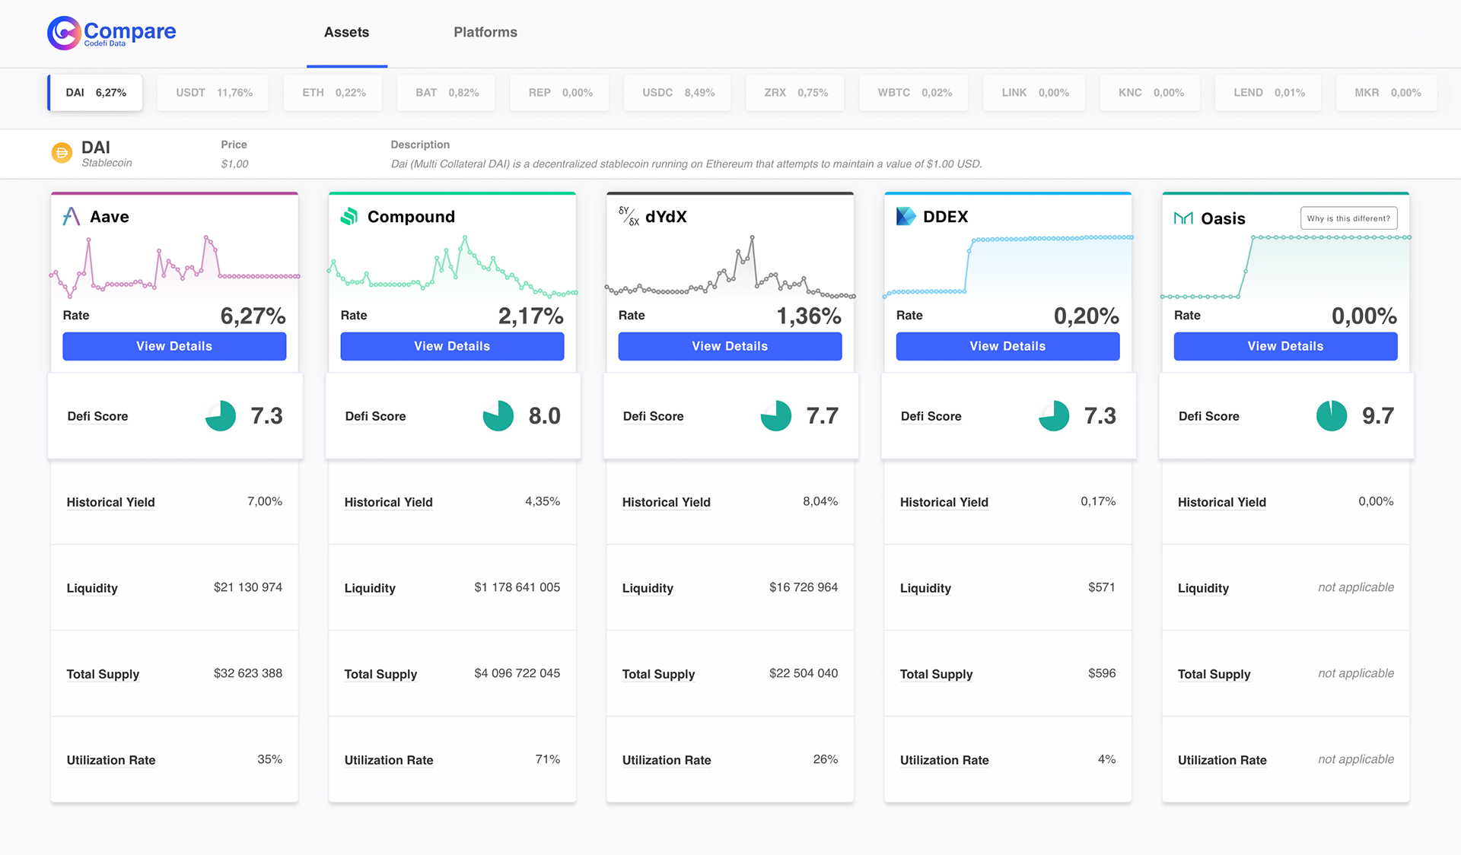Viewport: 1461px width, 855px height.
Task: Click the dYdX logo icon
Action: point(629,217)
